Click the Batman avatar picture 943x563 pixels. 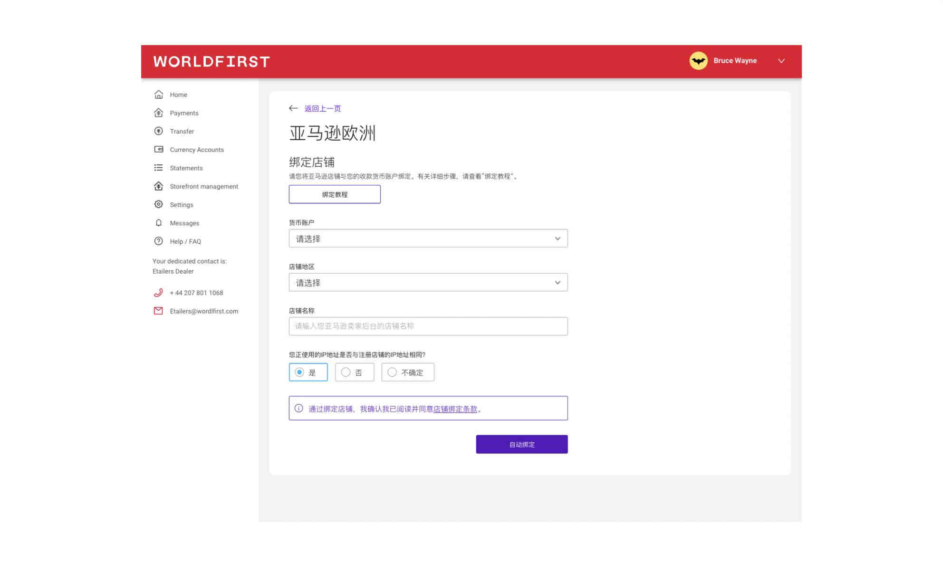coord(698,61)
